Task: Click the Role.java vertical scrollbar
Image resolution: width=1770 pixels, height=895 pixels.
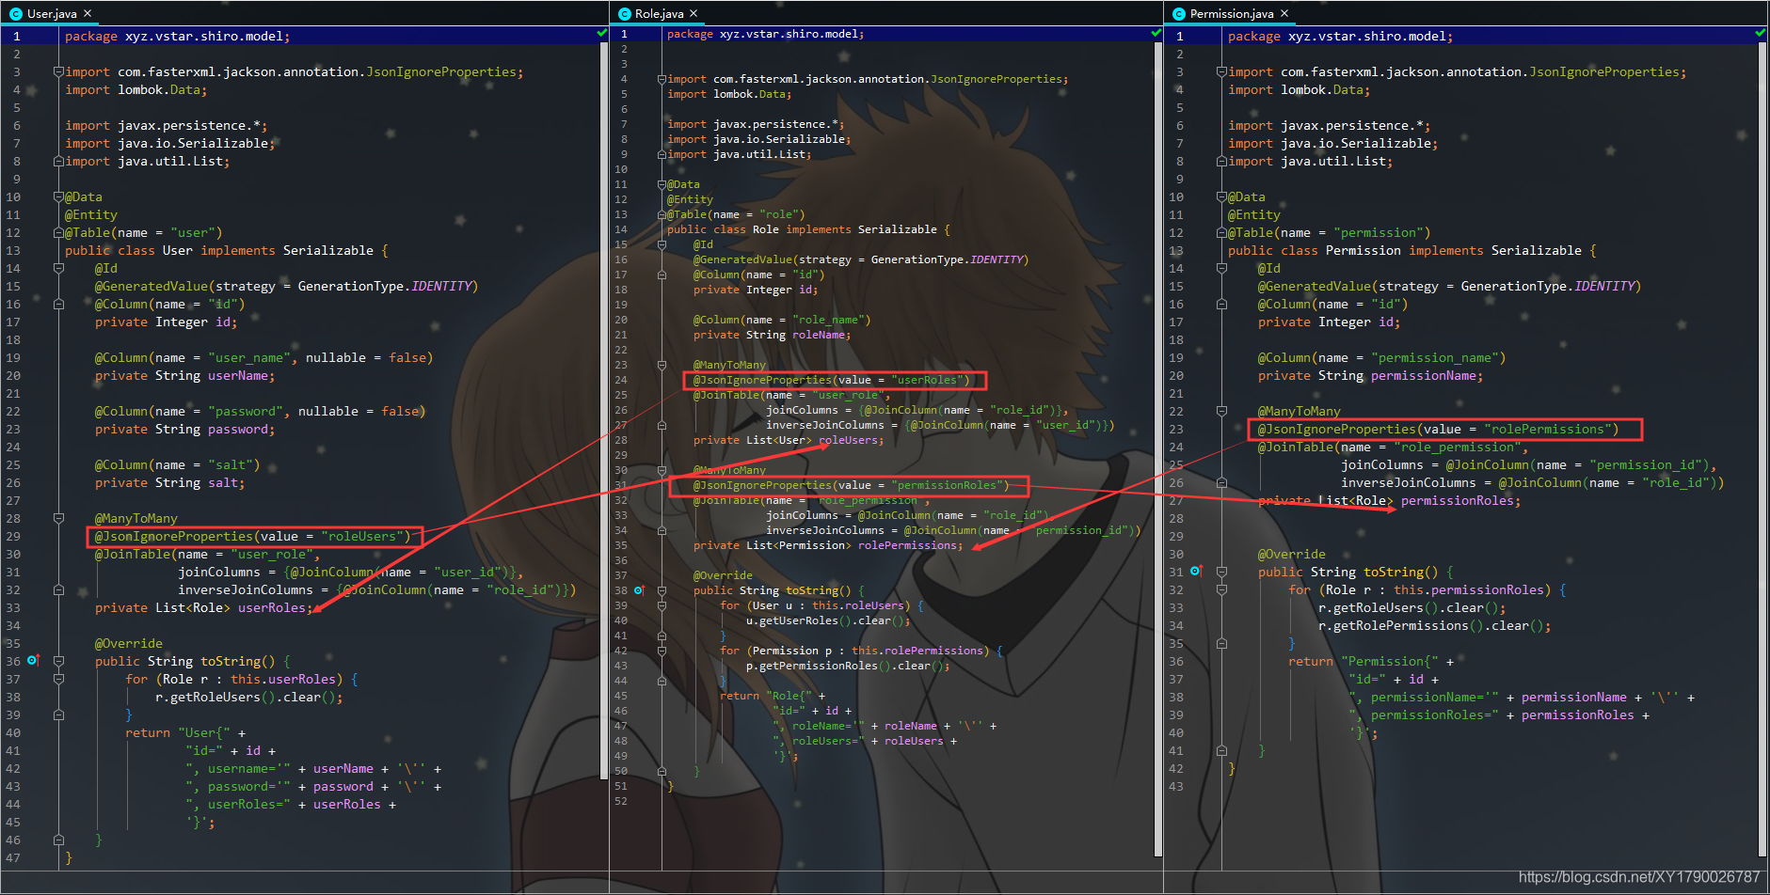Action: coord(1157,448)
